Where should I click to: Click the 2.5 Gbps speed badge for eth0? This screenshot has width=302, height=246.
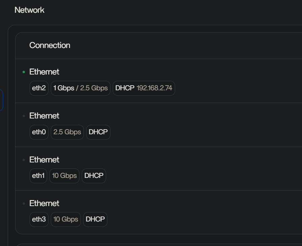click(67, 132)
